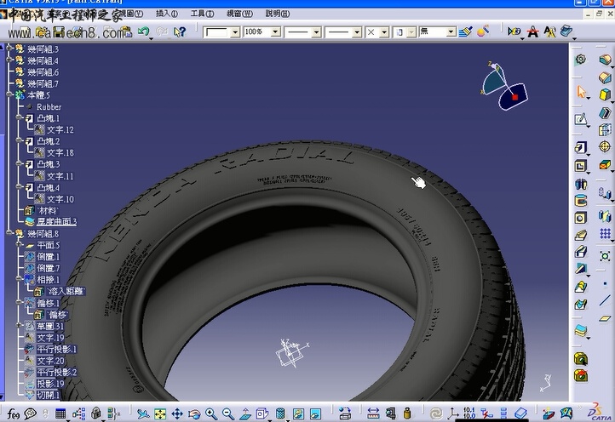Select the Shell tool
Viewport: 615px width, 422px height.
point(605,113)
